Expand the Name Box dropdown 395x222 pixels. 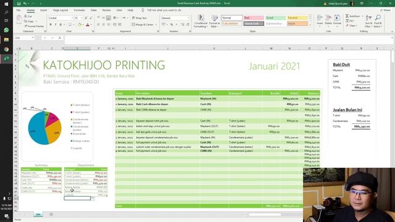(33, 38)
